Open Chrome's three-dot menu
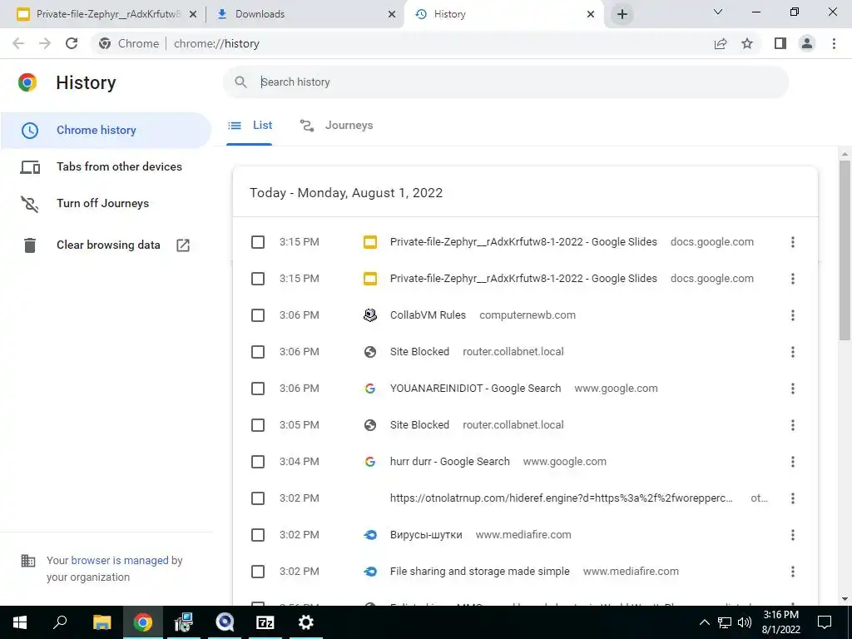852x639 pixels. click(x=834, y=43)
